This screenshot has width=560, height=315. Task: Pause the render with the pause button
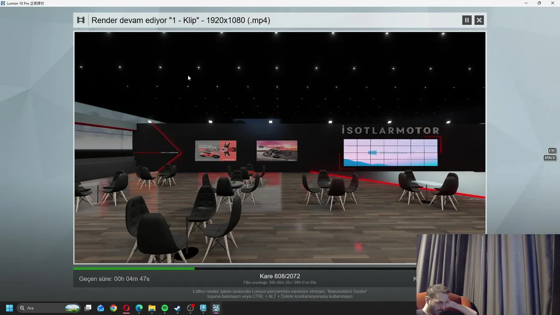467,20
